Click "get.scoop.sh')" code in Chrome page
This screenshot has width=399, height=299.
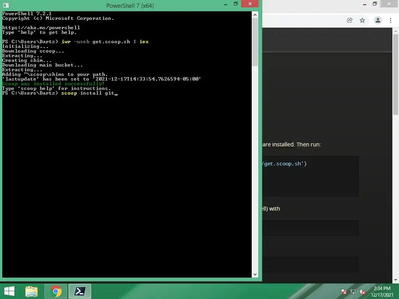(x=284, y=164)
